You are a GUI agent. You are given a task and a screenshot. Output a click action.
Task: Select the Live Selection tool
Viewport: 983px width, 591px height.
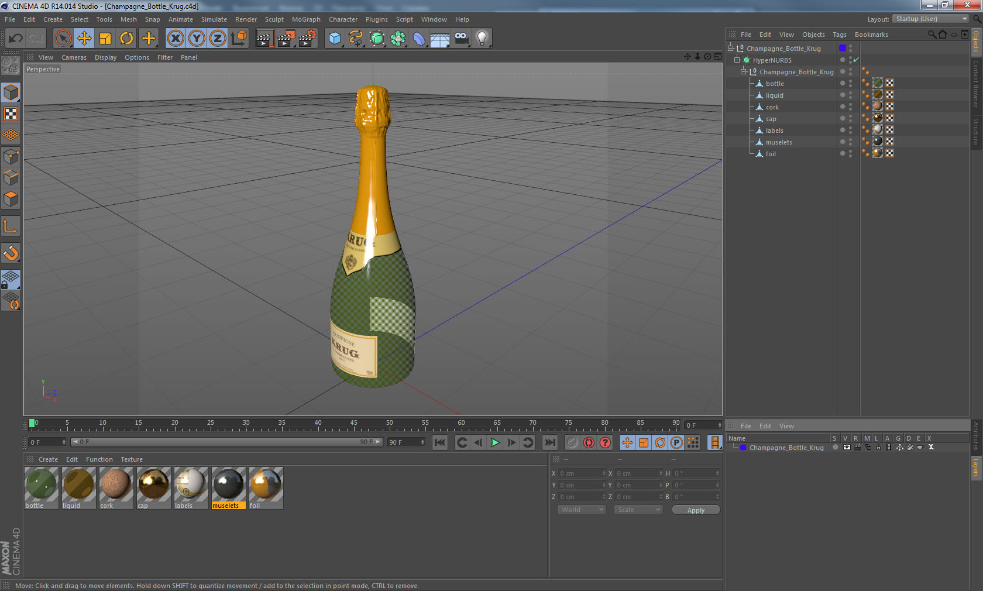tap(63, 39)
